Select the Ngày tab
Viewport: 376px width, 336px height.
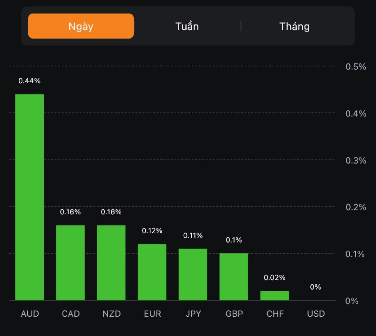point(81,26)
